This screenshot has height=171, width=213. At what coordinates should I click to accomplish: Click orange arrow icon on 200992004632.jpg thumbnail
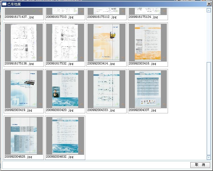(82, 151)
